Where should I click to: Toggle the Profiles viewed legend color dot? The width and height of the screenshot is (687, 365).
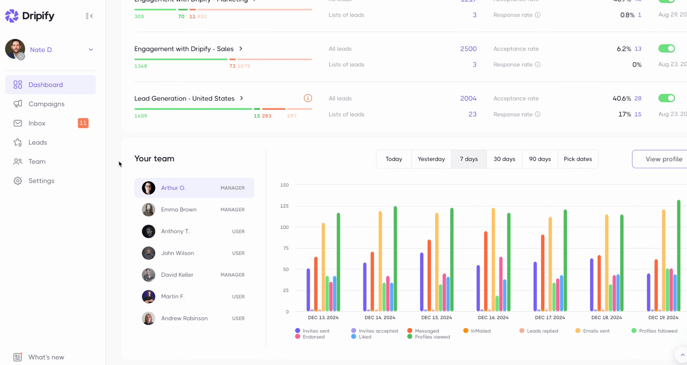pos(410,337)
